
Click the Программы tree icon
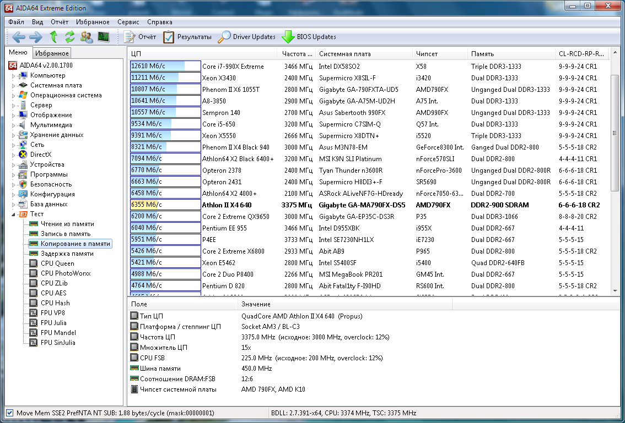click(x=23, y=174)
